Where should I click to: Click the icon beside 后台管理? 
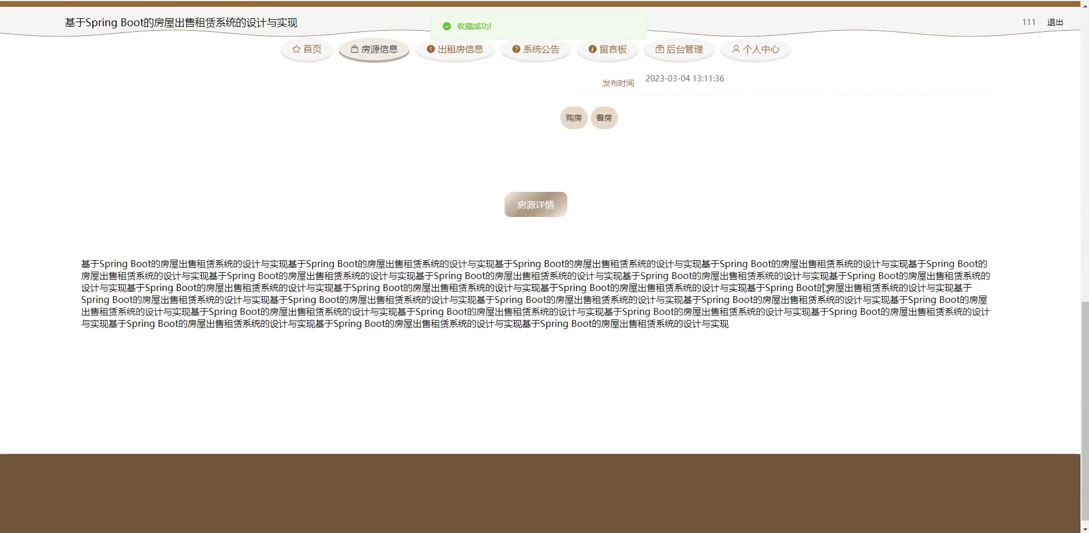660,50
